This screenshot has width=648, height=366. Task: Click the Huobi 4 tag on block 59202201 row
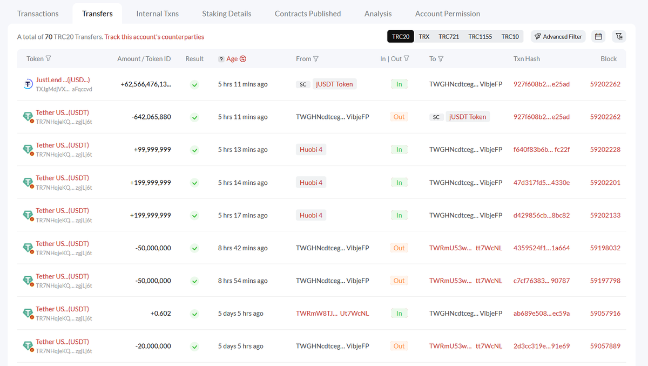(311, 182)
